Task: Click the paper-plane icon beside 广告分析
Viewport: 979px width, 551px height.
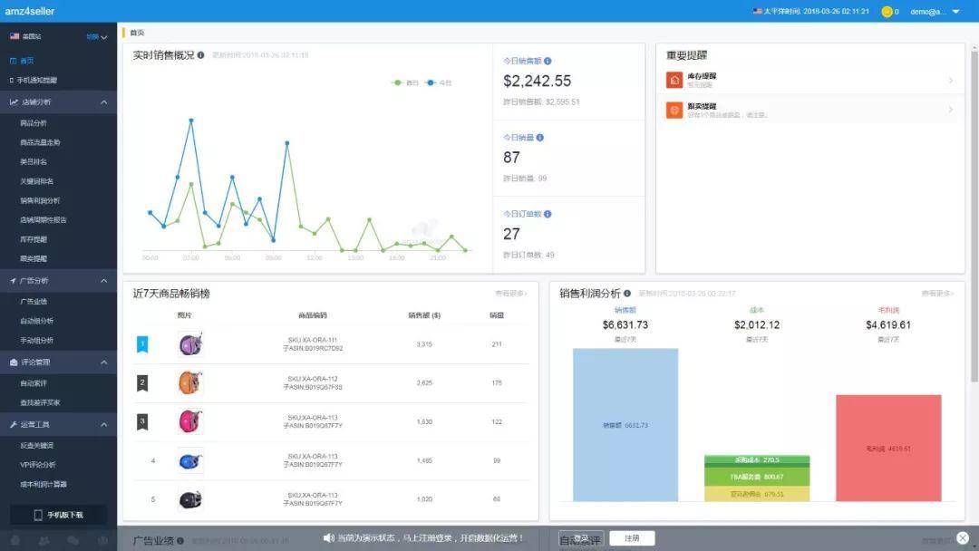Action: 13,281
